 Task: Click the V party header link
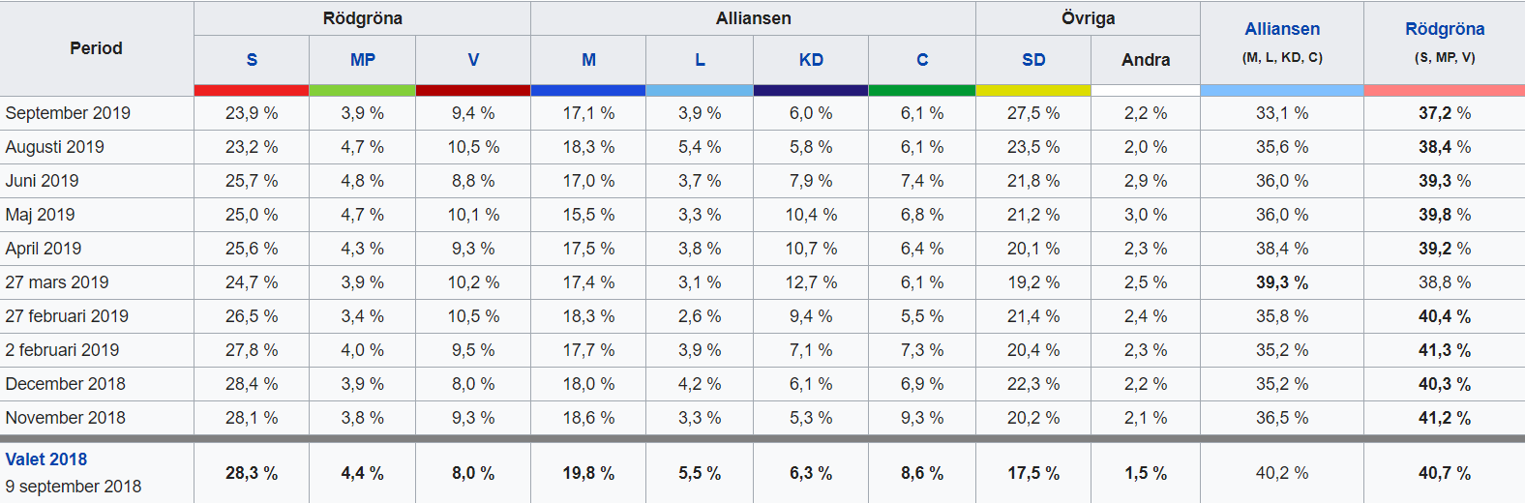coord(473,60)
